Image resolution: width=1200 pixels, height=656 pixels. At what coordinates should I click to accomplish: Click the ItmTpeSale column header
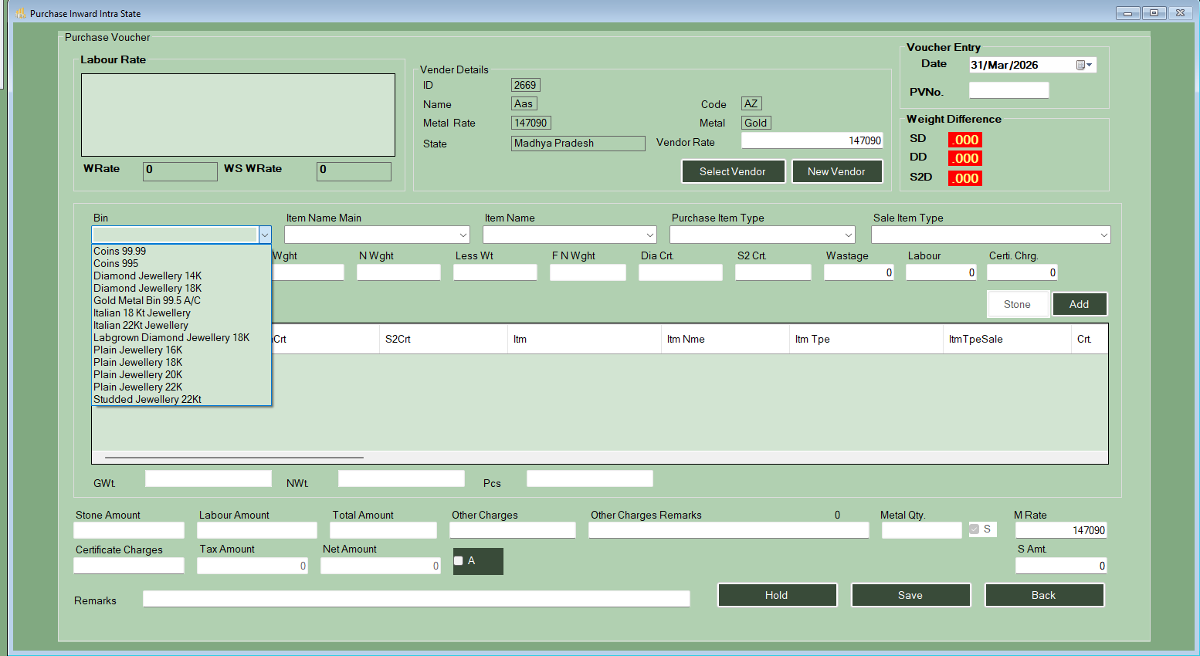point(1007,339)
